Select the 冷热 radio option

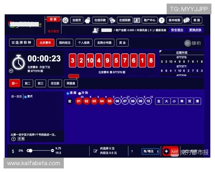point(80,94)
